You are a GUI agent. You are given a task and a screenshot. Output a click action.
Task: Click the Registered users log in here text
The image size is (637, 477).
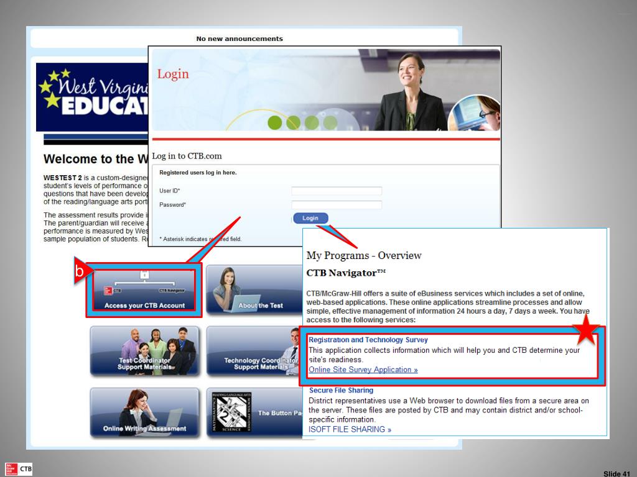(198, 173)
